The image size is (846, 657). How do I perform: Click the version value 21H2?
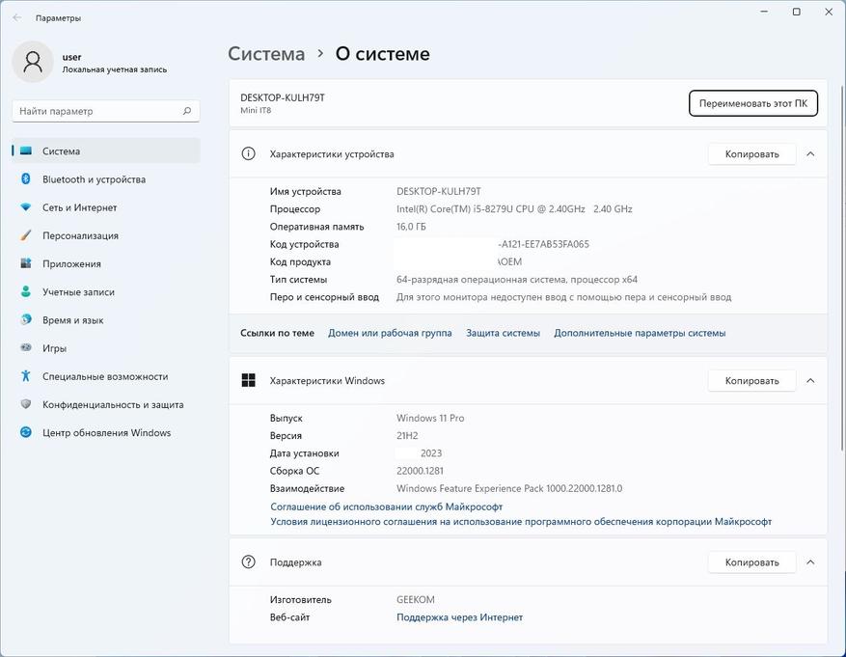(x=407, y=436)
